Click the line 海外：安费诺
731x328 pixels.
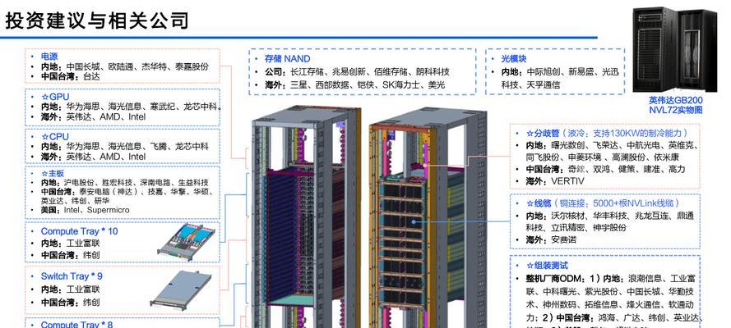click(552, 239)
